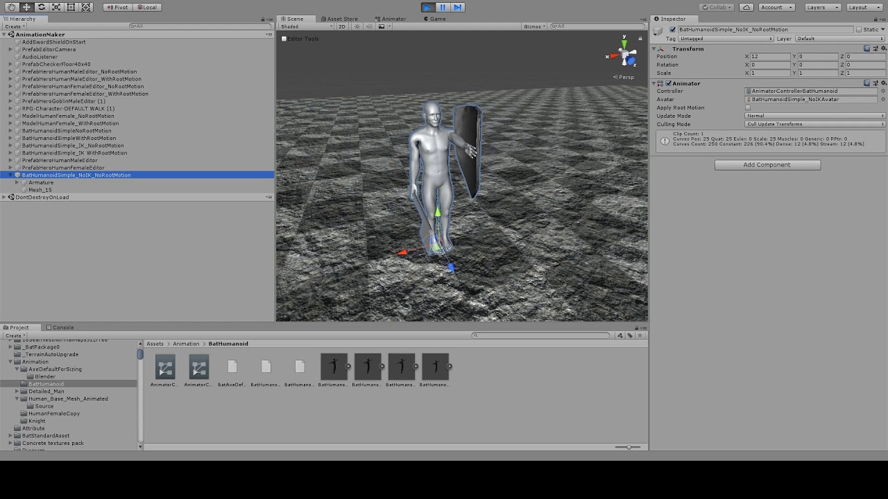Open the Culling Mode dropdown
This screenshot has height=499, width=888.
814,124
